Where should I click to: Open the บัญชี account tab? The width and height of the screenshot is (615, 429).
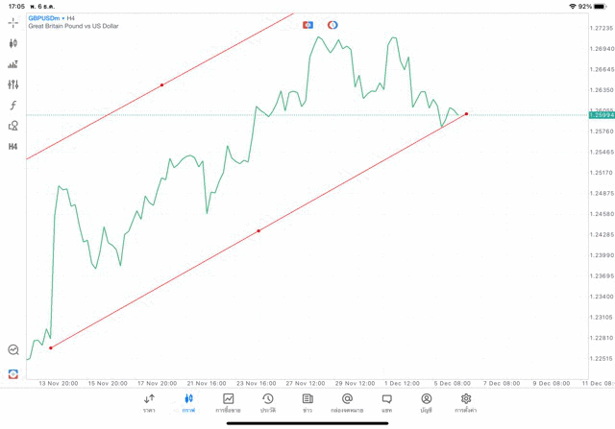point(426,403)
